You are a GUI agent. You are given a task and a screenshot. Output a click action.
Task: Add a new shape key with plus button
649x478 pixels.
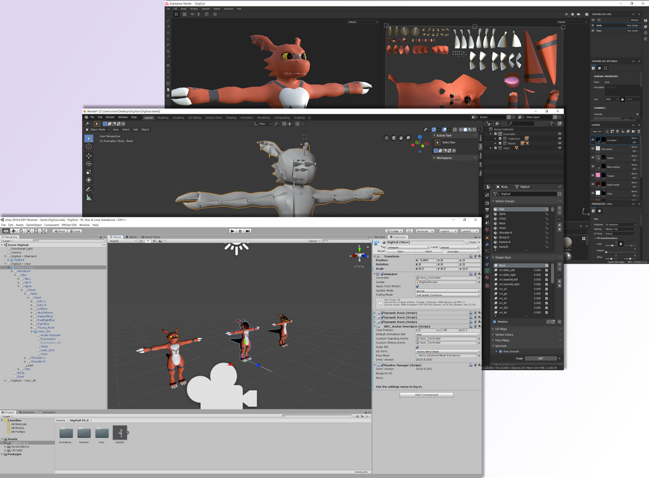pyautogui.click(x=560, y=265)
